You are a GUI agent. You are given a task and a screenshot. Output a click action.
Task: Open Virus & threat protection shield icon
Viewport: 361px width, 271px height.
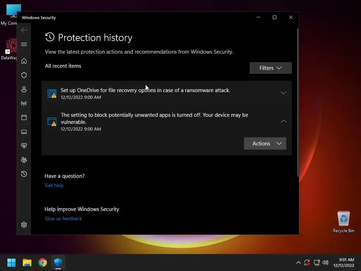[x=24, y=75]
